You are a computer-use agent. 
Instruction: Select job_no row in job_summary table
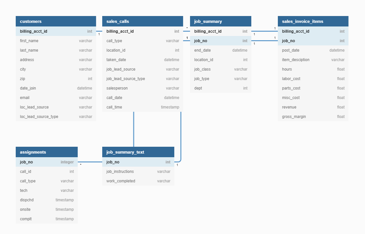point(221,41)
